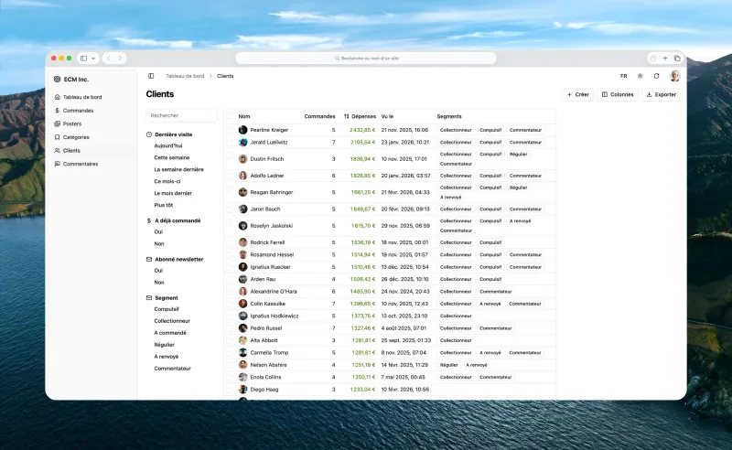
Task: Show browser tab overview icon
Action: [677, 59]
